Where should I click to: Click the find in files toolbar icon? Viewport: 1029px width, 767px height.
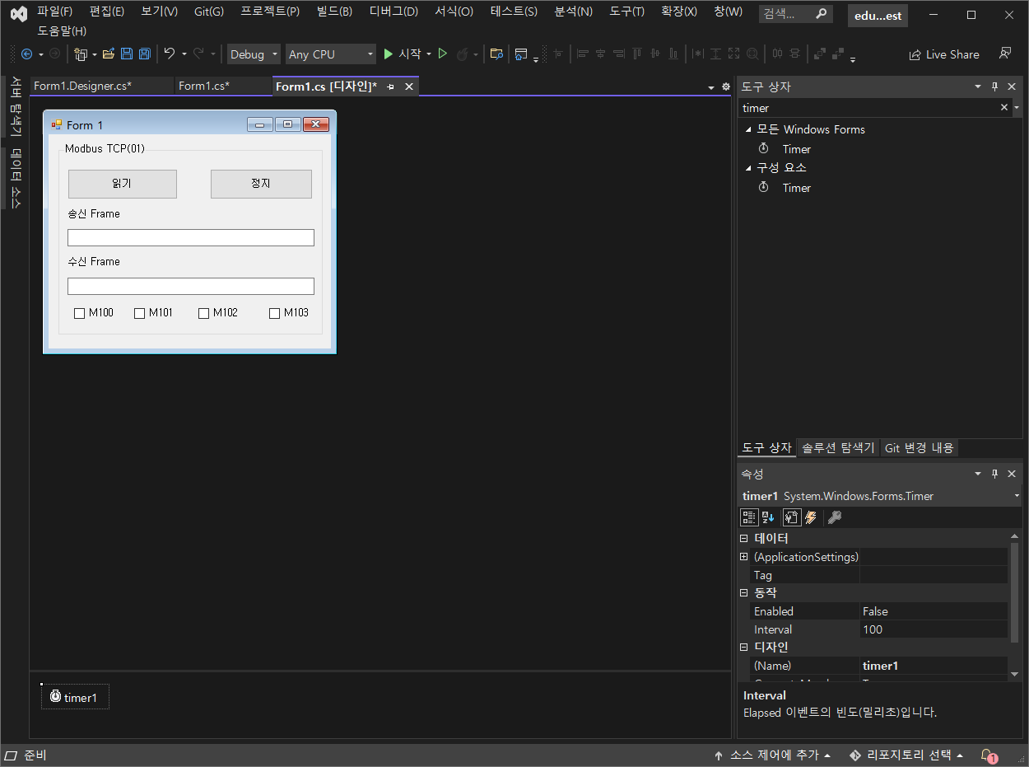click(x=496, y=54)
